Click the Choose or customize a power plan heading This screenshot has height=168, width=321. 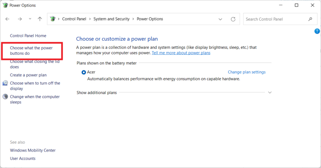[117, 39]
